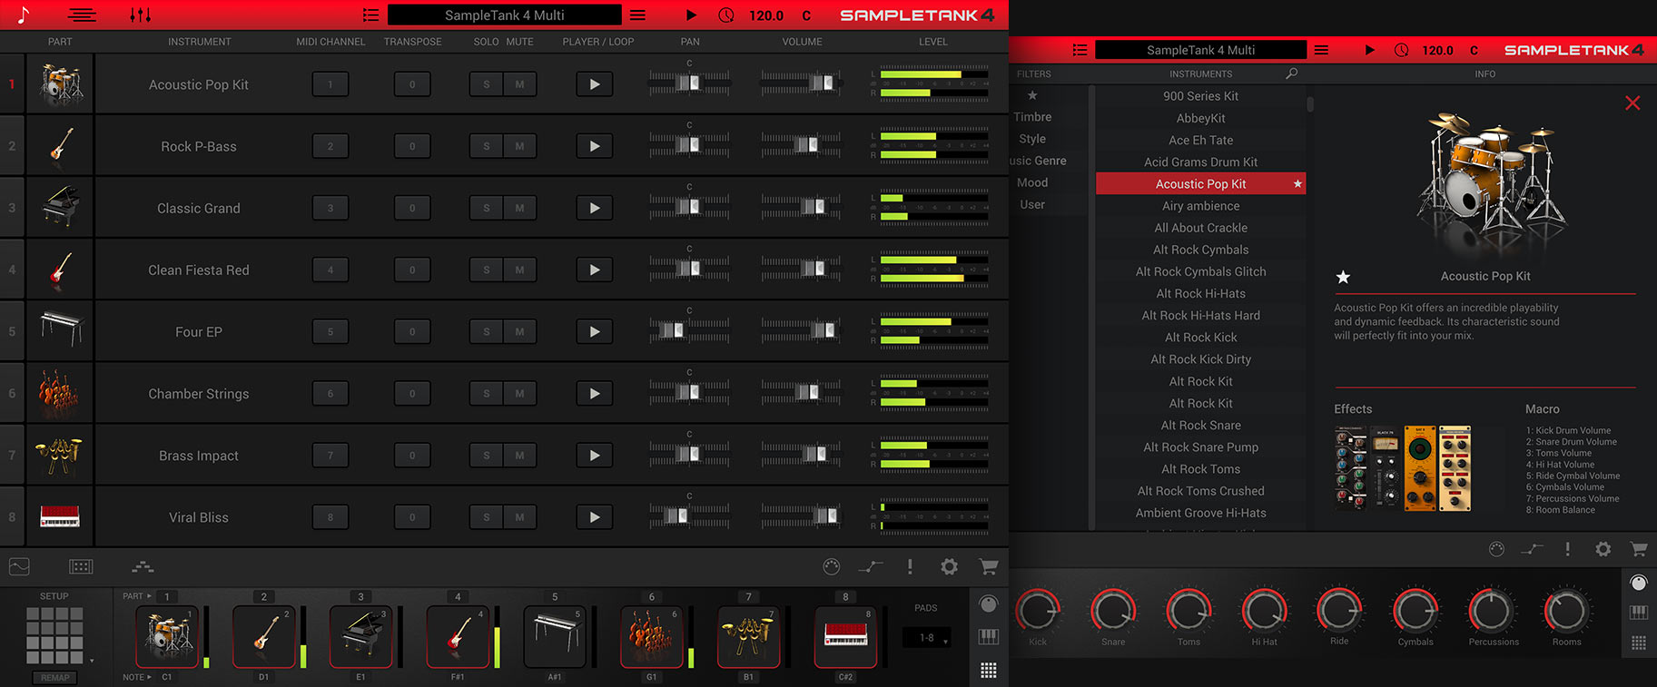Open hamburger menu in left SampleTank window
This screenshot has width=1657, height=687.
pos(638,15)
